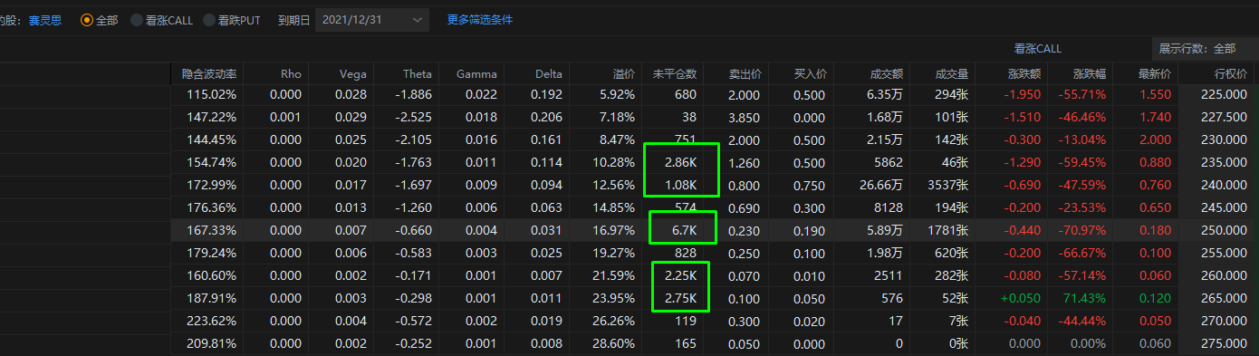Screen dimensions: 1259x356
Task: Click the -70.97% change percent cell
Action: coord(1082,230)
